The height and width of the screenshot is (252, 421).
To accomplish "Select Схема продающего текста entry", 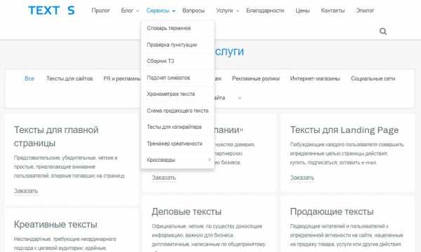I will tap(178, 111).
